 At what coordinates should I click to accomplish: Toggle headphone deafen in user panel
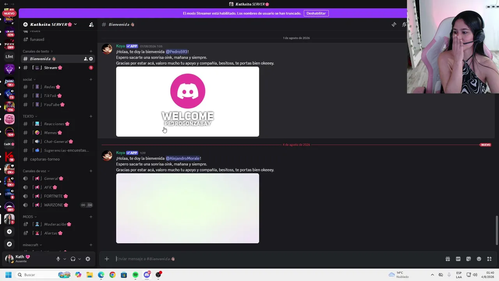click(73, 259)
